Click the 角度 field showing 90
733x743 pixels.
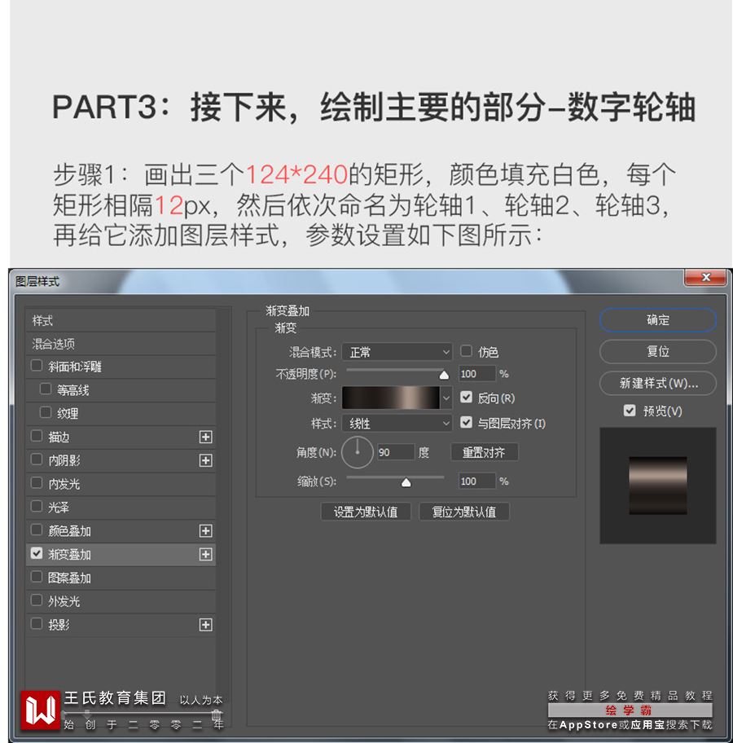[396, 452]
